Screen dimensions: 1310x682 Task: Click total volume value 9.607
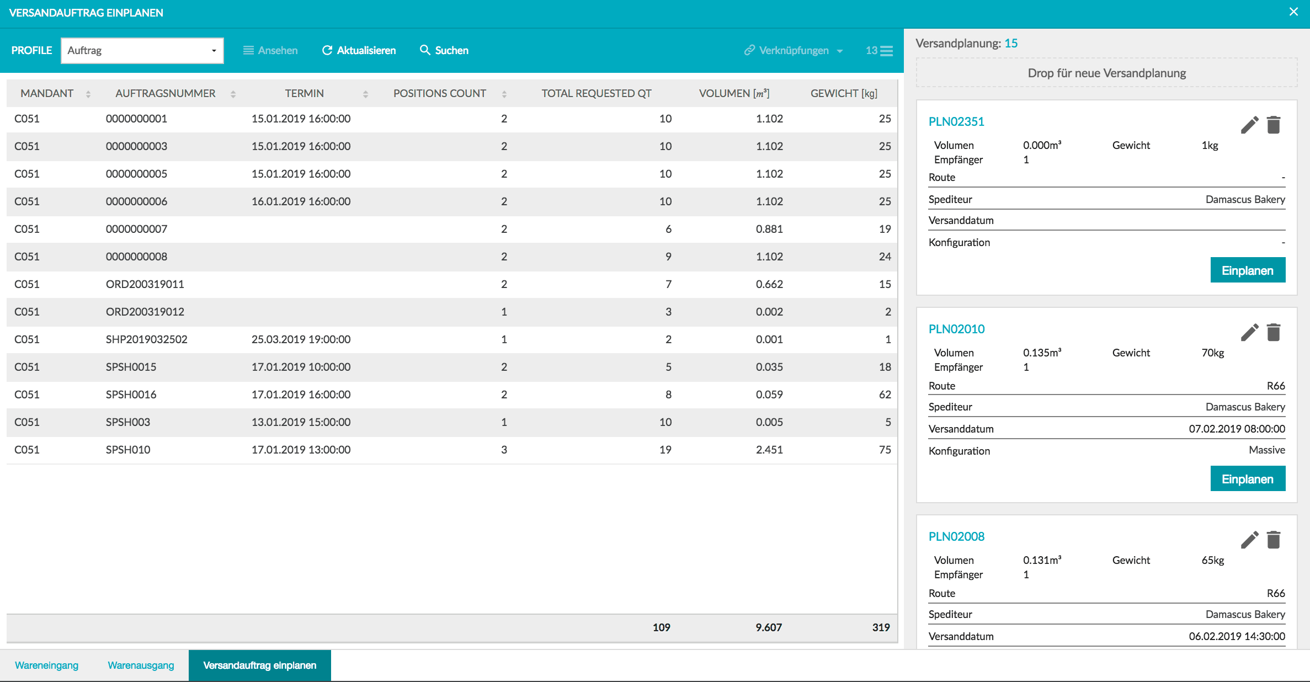click(x=769, y=627)
